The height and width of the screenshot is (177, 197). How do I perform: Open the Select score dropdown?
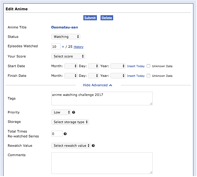[68, 56]
